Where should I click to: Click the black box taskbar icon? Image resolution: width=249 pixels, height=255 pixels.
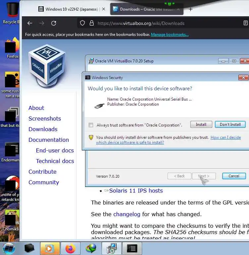29,248
